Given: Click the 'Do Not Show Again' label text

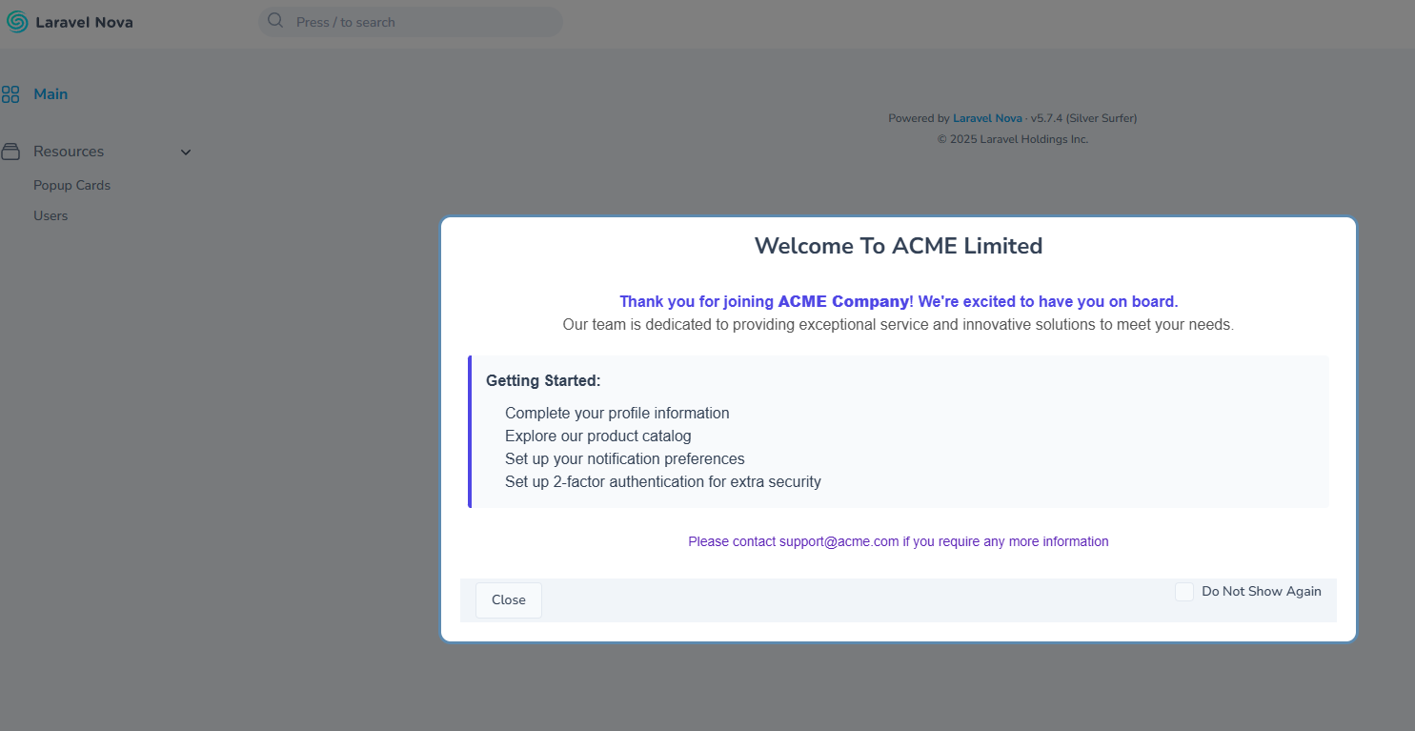Looking at the screenshot, I should click(x=1261, y=592).
